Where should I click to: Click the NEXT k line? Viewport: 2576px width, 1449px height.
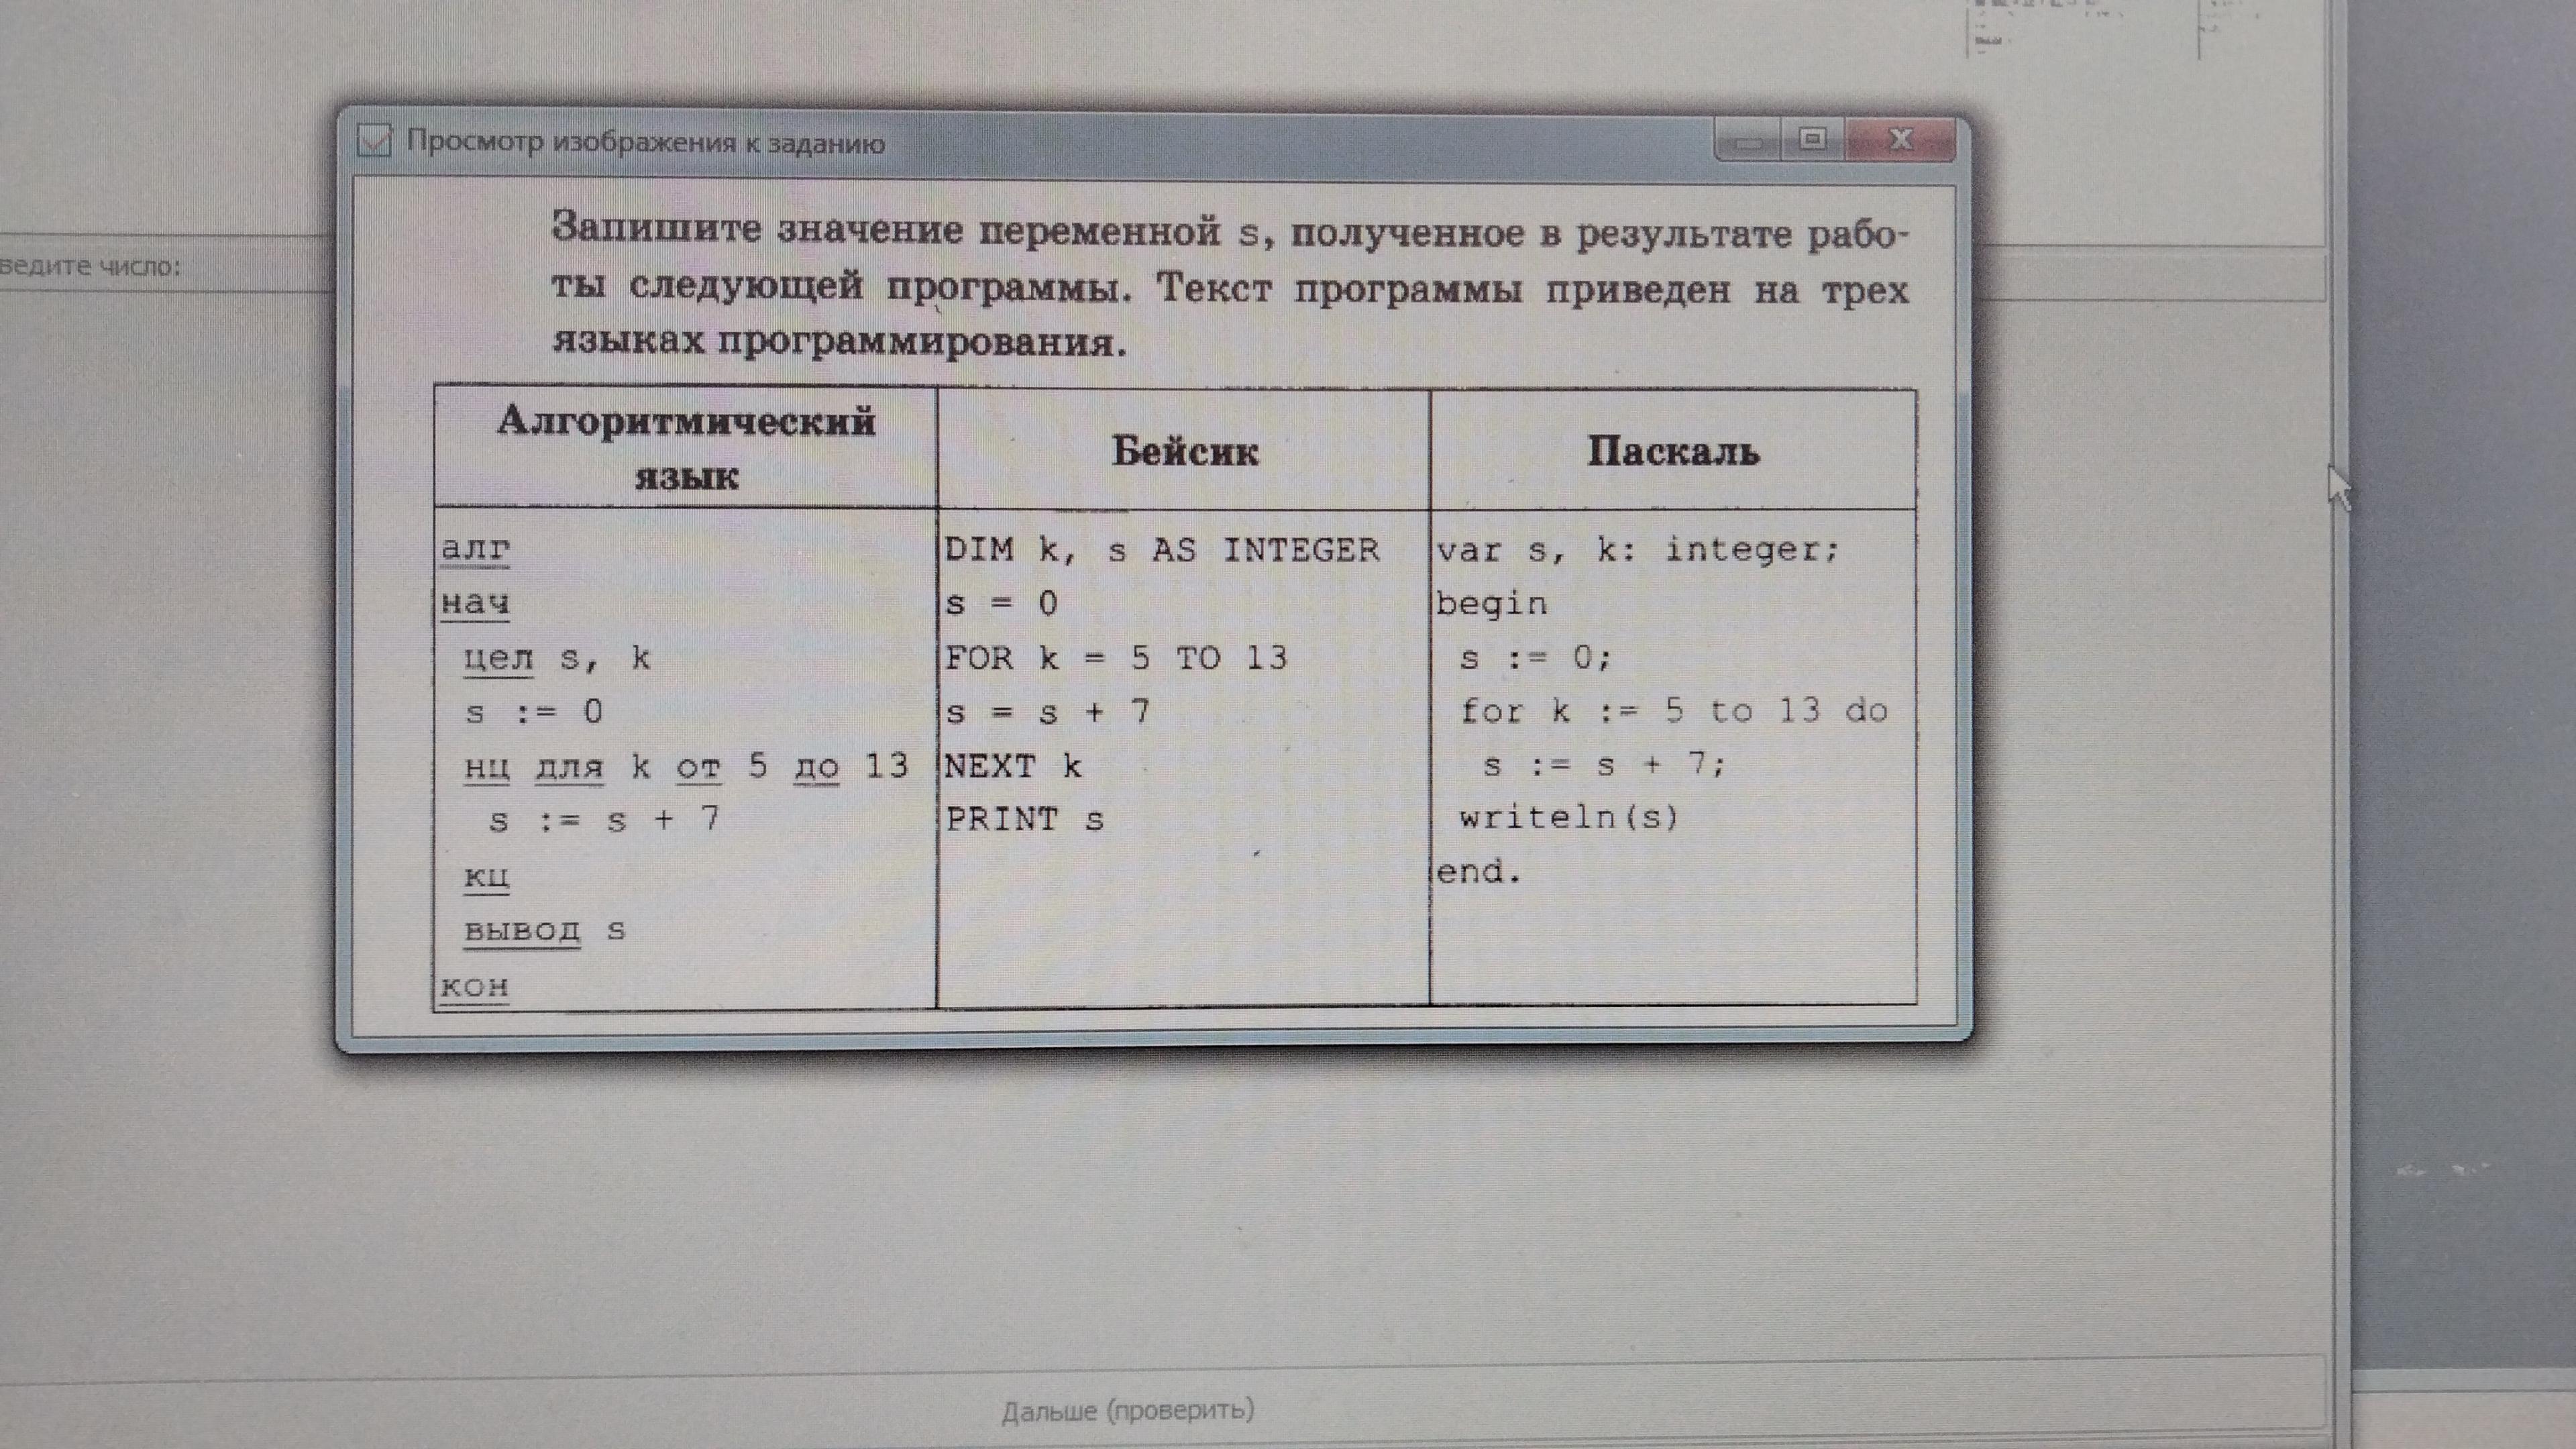coord(1013,766)
